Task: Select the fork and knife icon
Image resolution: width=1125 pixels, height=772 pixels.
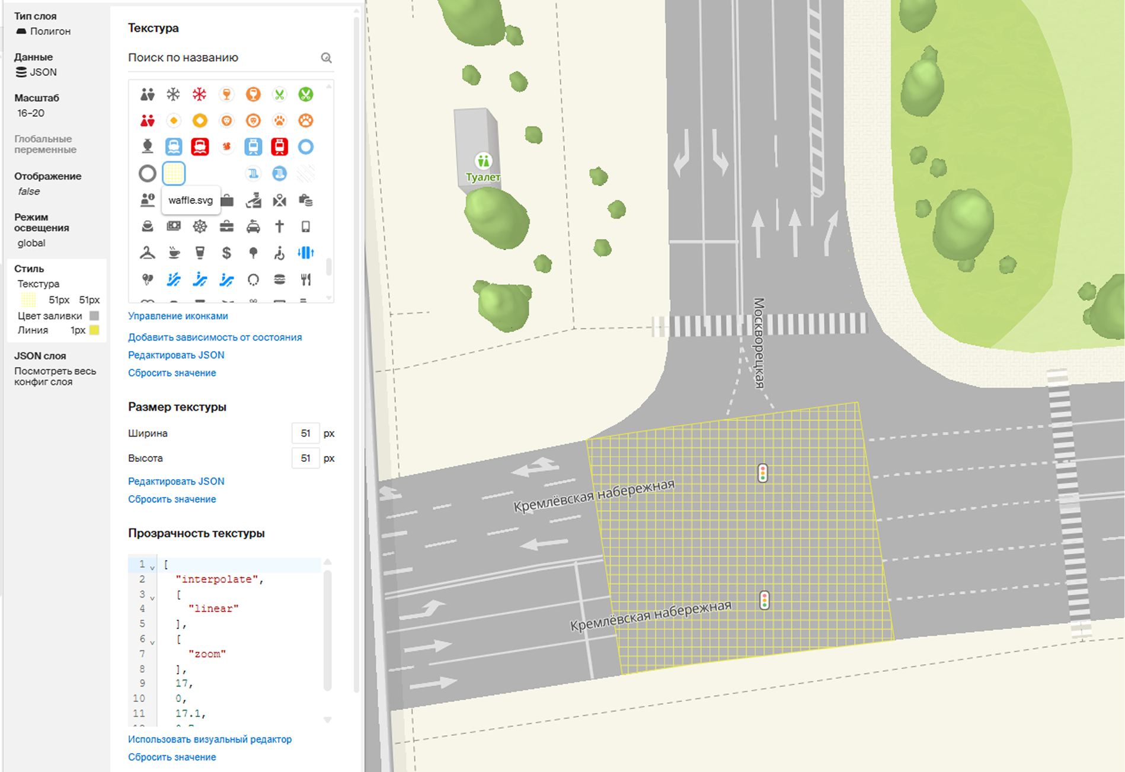Action: tap(306, 279)
